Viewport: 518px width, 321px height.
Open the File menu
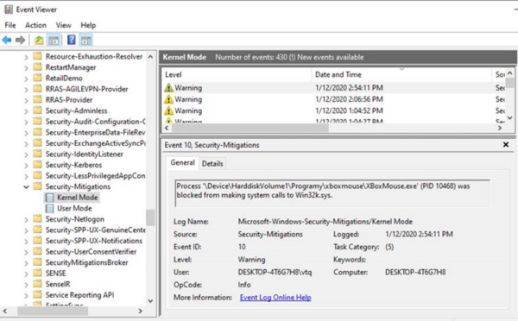point(10,25)
